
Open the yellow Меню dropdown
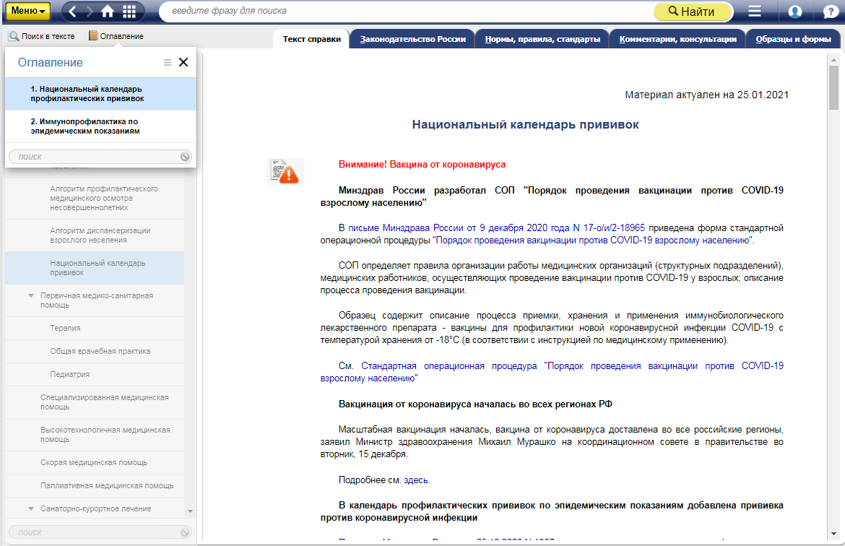coord(27,11)
